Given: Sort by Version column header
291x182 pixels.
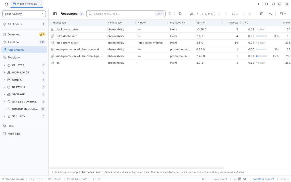Looking at the screenshot, I should [201, 23].
